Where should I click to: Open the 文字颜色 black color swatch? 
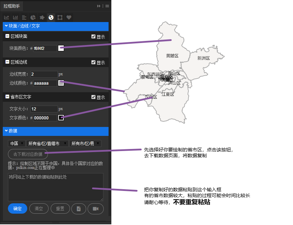(x=61, y=118)
